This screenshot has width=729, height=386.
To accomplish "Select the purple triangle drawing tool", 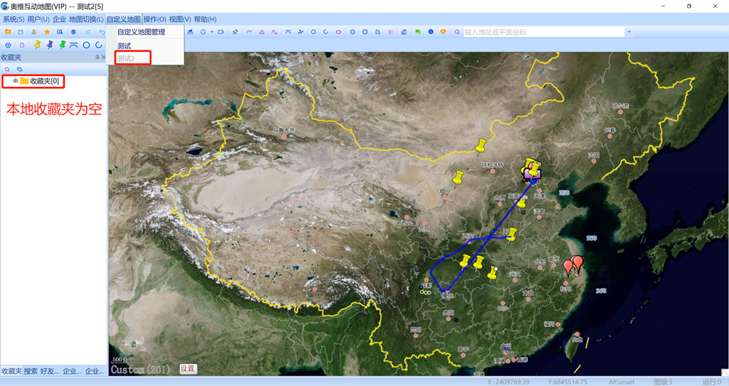I will point(262,32).
